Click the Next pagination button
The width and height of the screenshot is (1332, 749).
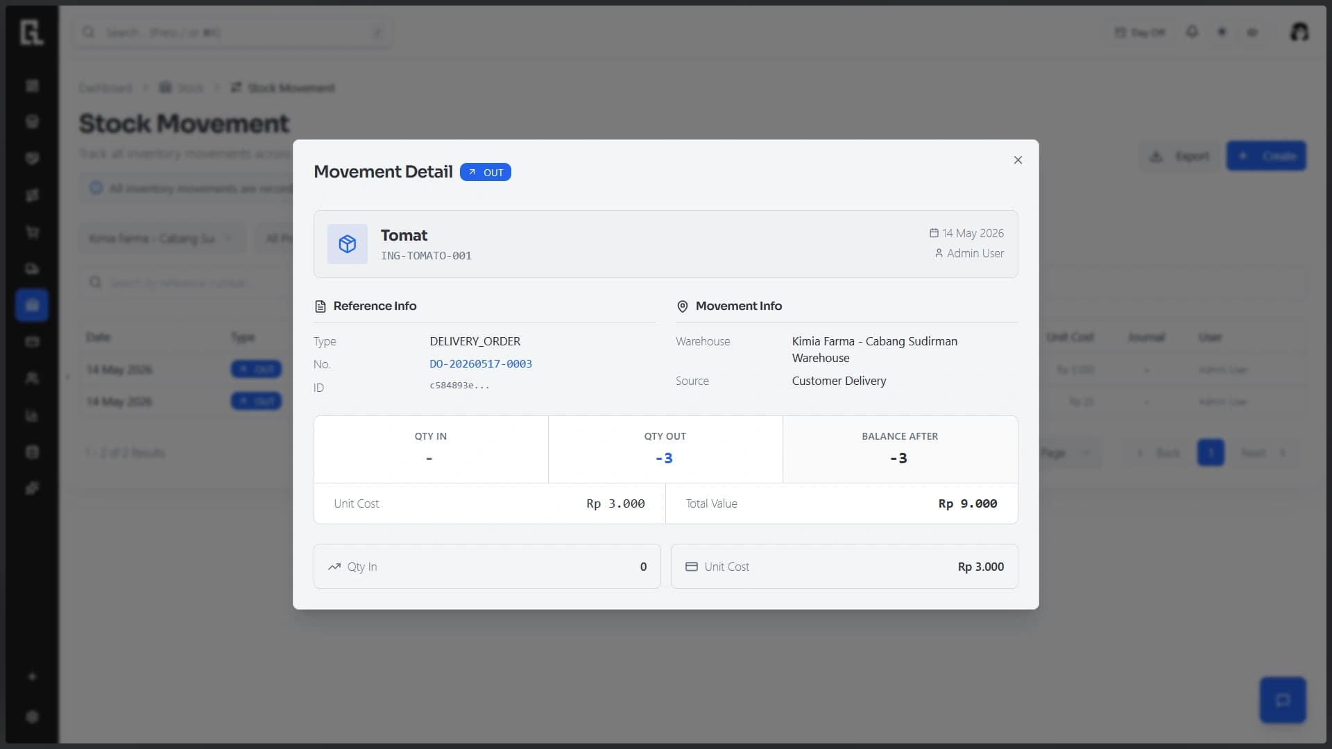[1263, 453]
